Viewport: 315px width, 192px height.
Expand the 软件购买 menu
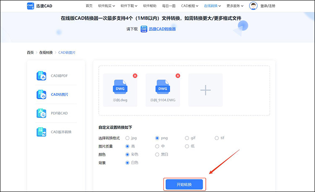pyautogui.click(x=107, y=6)
